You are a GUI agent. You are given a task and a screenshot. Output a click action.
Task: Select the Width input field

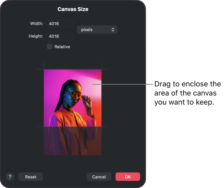(x=60, y=24)
